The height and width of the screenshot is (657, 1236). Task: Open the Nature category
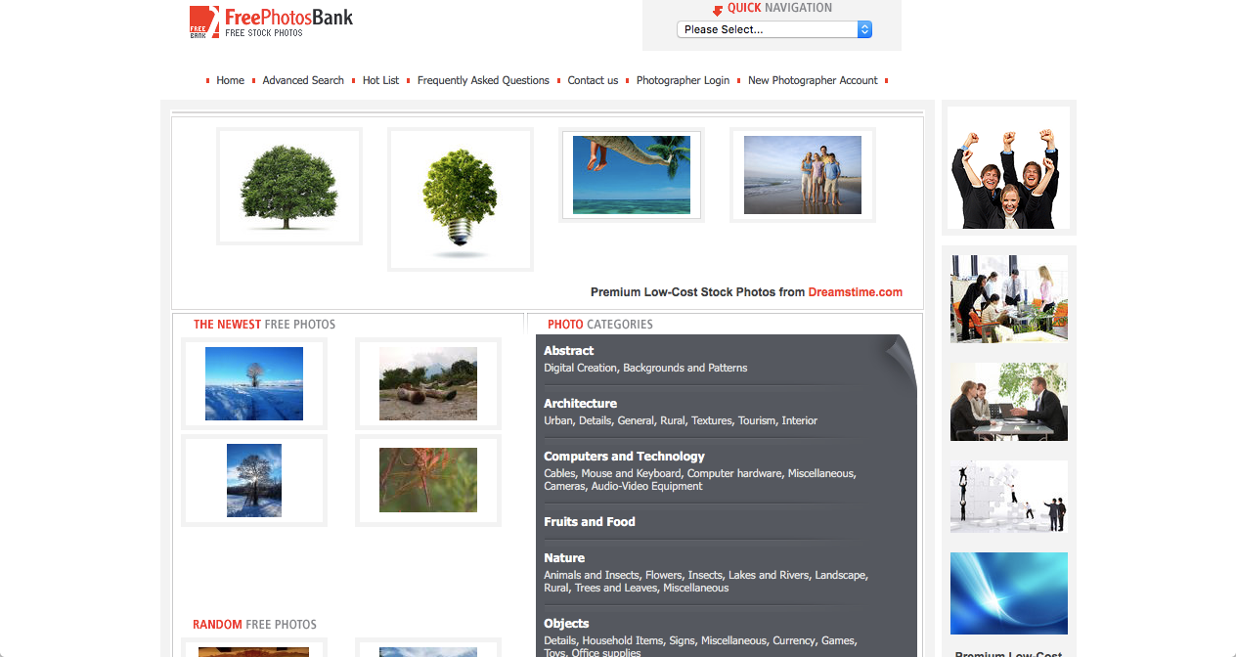[564, 557]
